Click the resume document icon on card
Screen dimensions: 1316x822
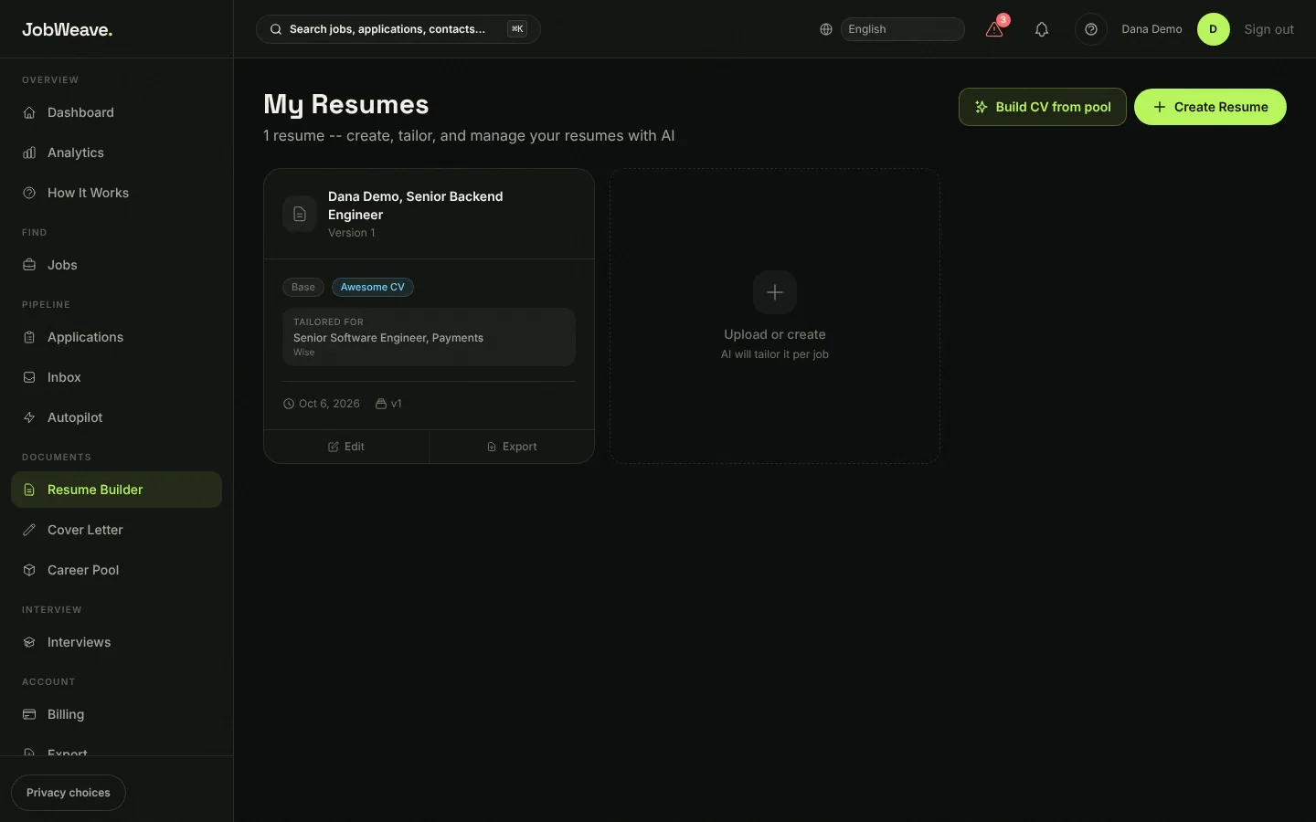(x=300, y=215)
